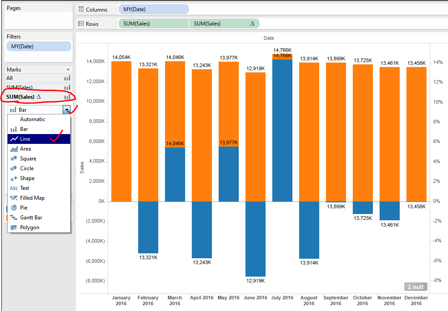Choose Square mark type
This screenshot has height=311, width=448.
pos(39,159)
